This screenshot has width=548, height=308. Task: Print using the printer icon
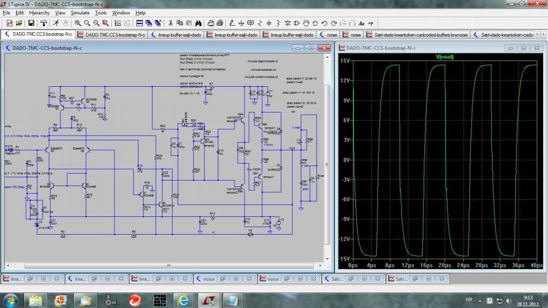click(x=220, y=23)
